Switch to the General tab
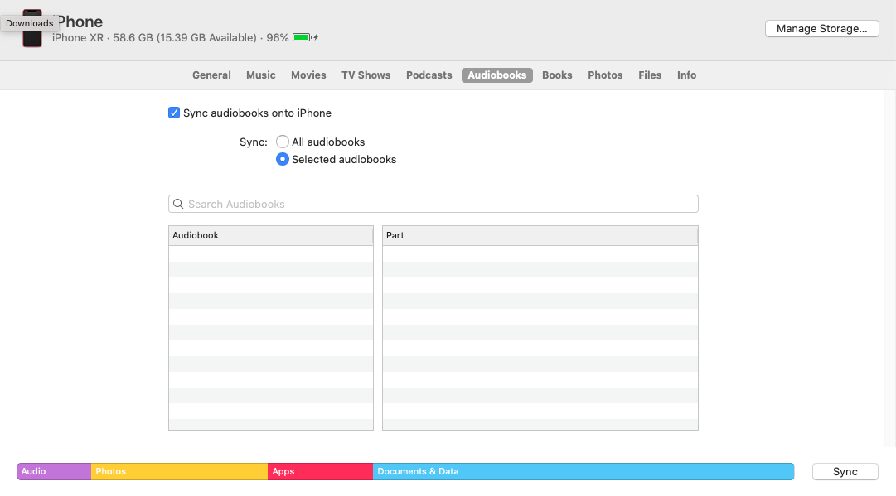896x496 pixels. click(211, 75)
